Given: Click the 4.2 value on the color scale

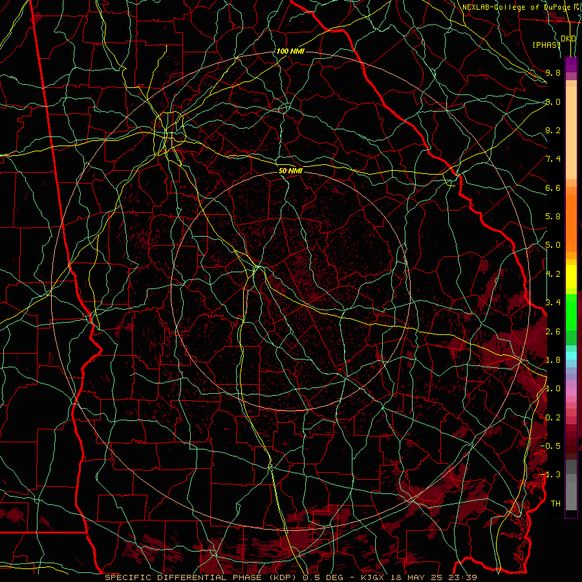Looking at the screenshot, I should pos(553,274).
